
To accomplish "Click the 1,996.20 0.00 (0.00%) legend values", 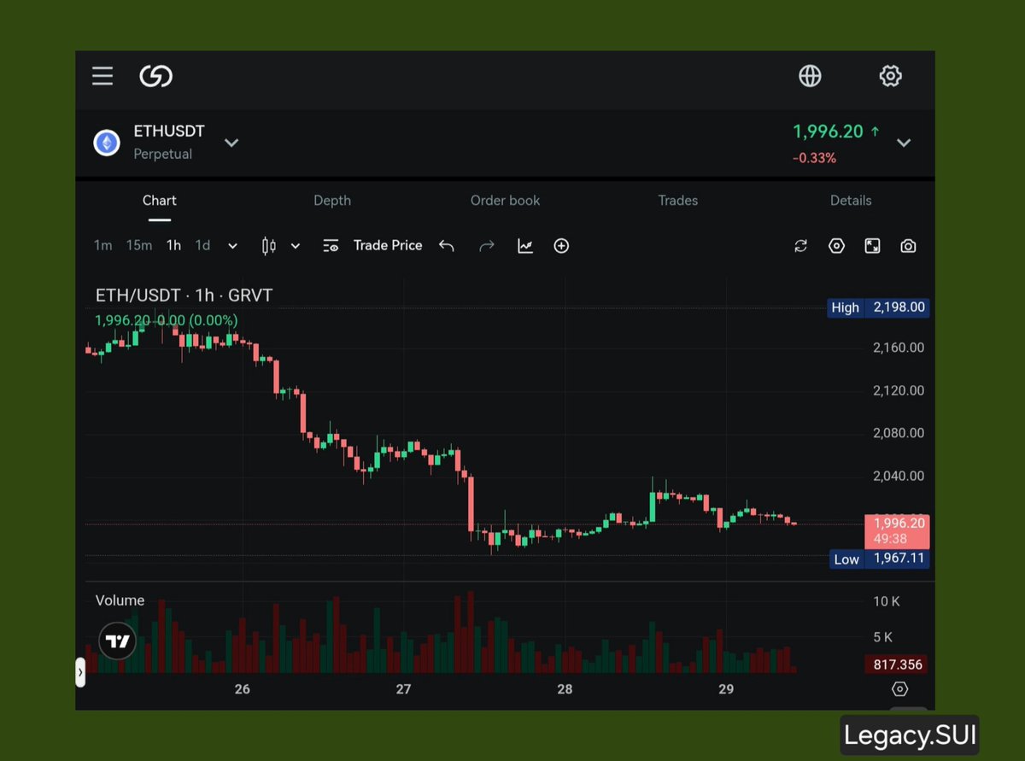I will point(167,320).
